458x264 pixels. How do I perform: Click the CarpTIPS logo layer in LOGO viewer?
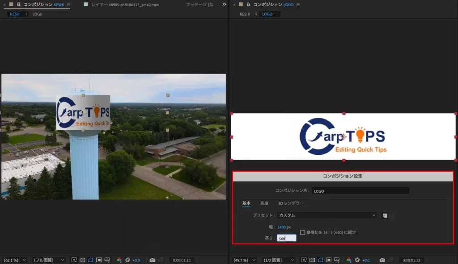point(343,136)
